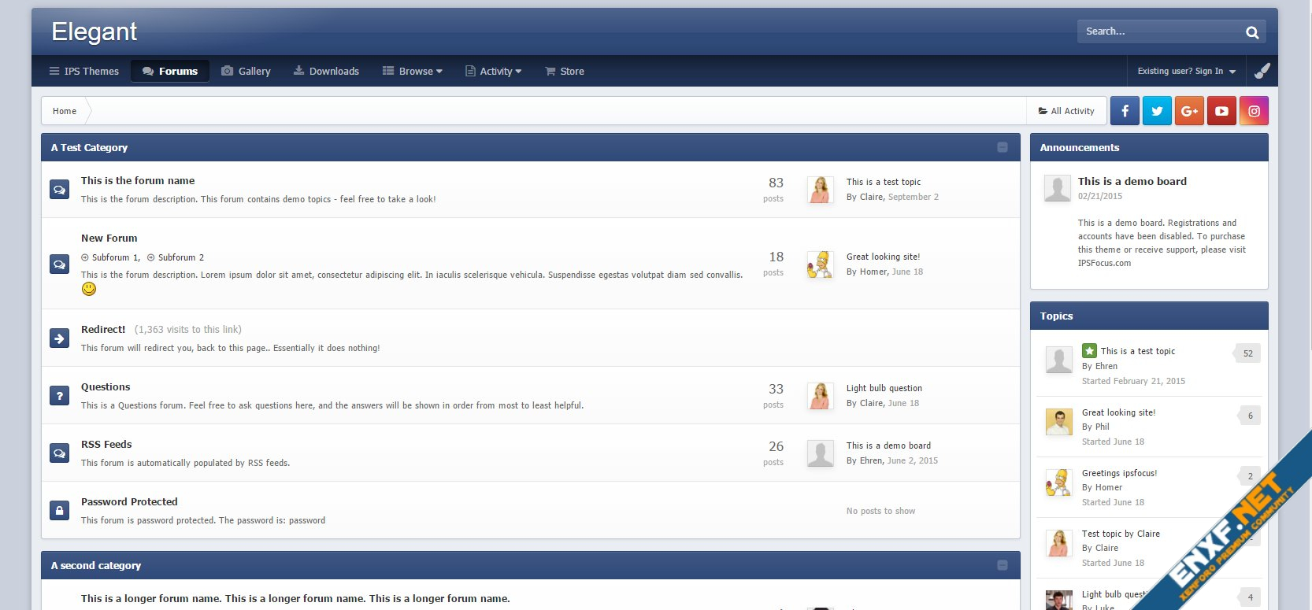Click the Questions forum icon
The height and width of the screenshot is (610, 1312).
(x=60, y=396)
